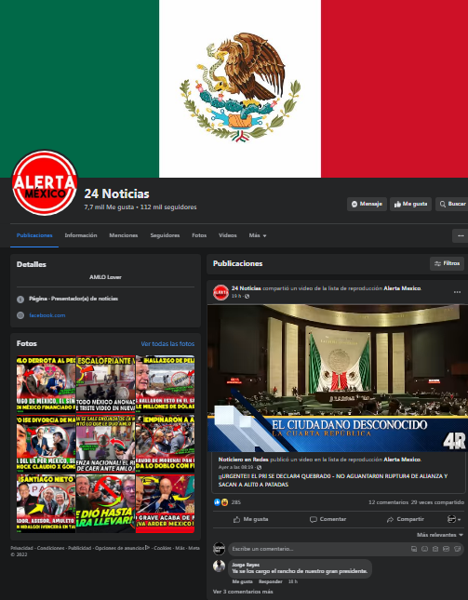This screenshot has height=600, width=468.
Task: Open photo thumbnail titled SANTIAGO NIETO
Action: 46,503
